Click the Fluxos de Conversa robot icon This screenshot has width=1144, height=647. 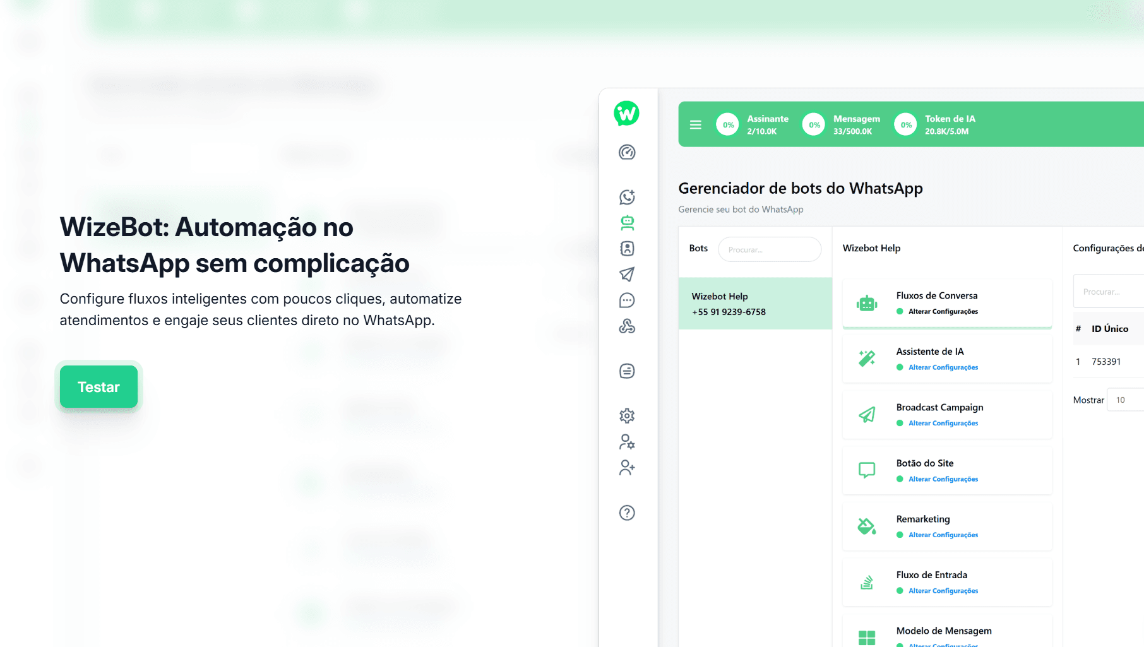pyautogui.click(x=867, y=303)
